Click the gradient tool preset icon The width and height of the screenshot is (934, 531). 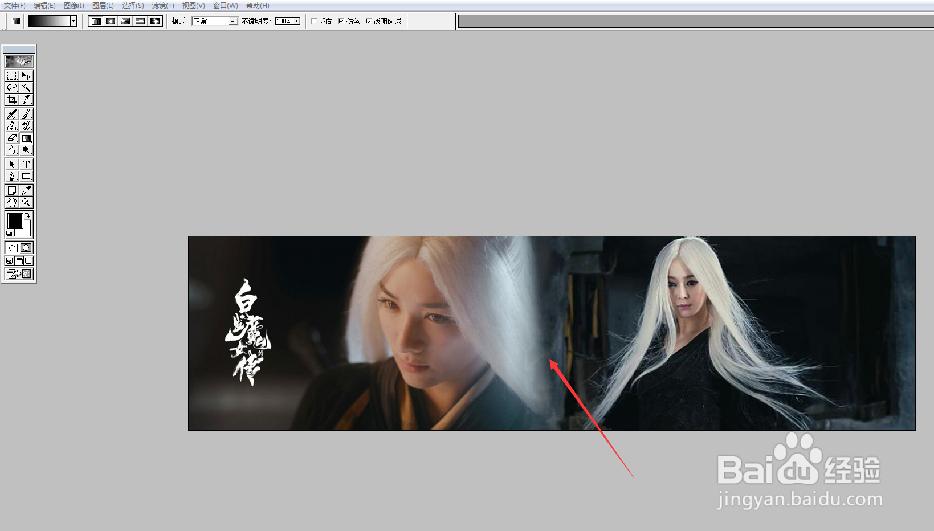tap(15, 21)
